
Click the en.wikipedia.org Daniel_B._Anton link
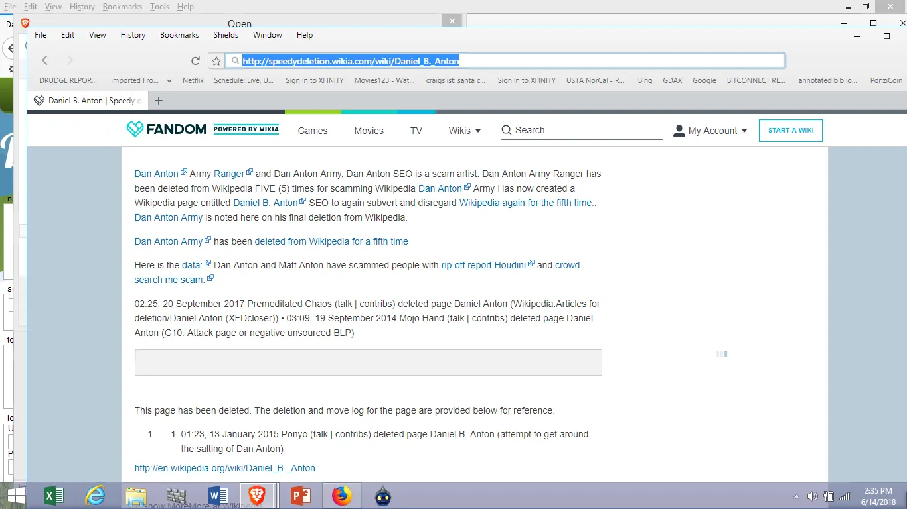(224, 468)
